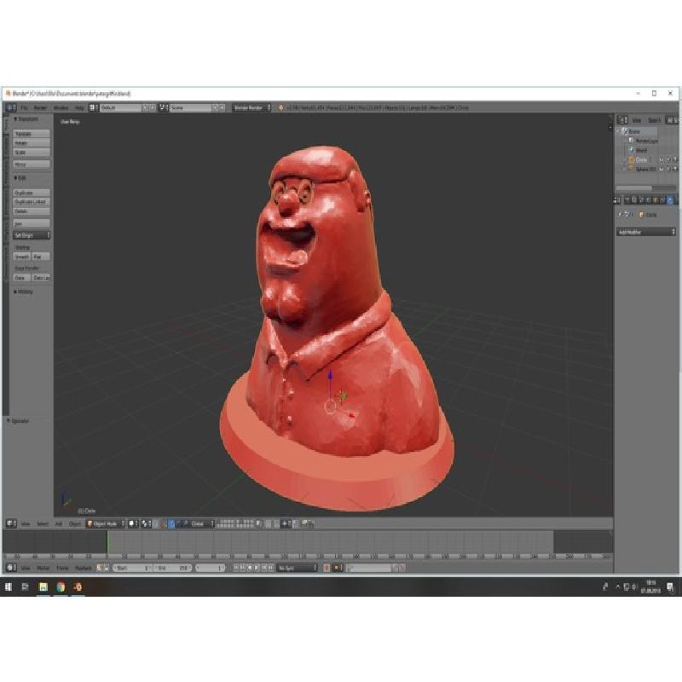Select the Modifiers wrench tab in properties

[x=671, y=200]
